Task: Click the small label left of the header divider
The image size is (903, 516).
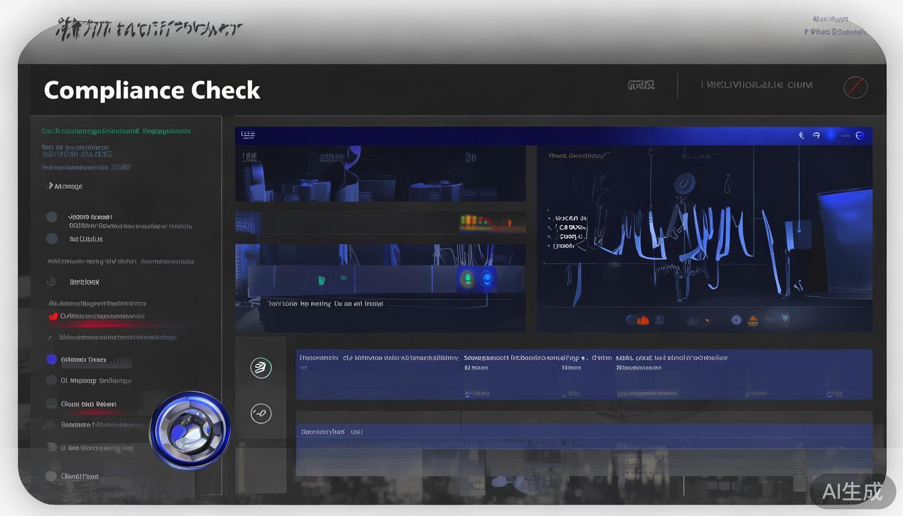Action: (x=641, y=85)
